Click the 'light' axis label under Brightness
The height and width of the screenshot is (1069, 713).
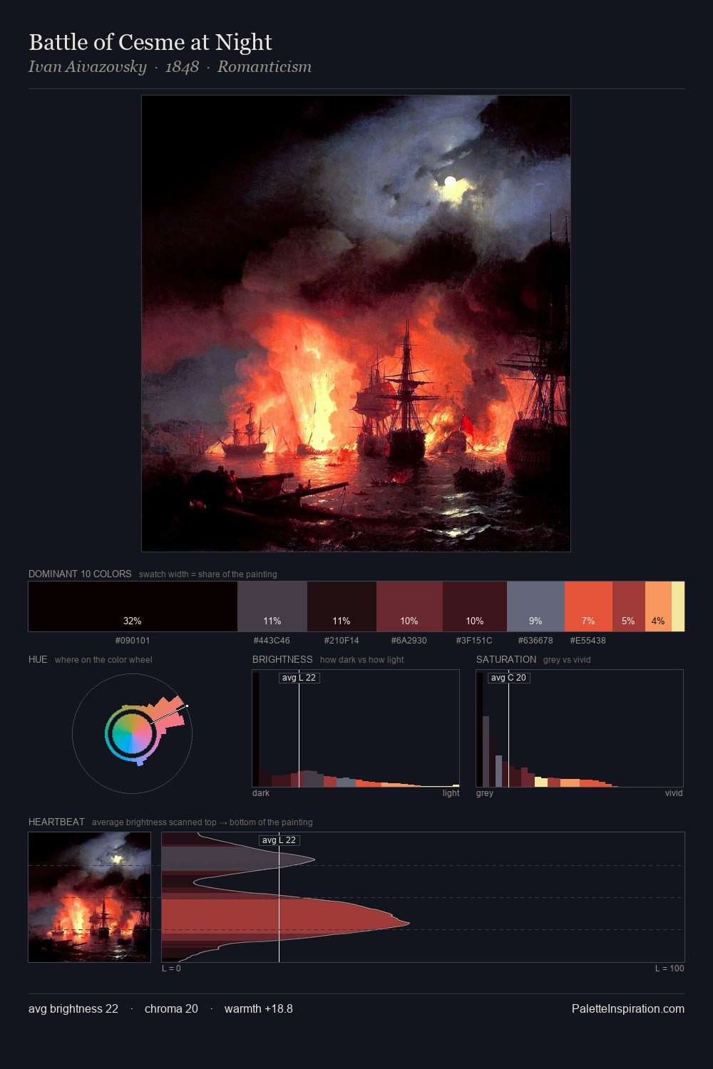pyautogui.click(x=451, y=793)
